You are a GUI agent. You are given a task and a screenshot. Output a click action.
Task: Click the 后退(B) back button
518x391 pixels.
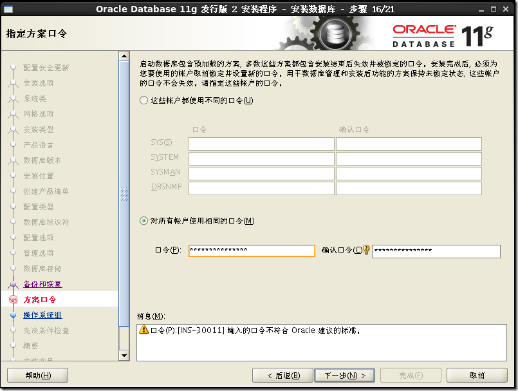pos(282,376)
